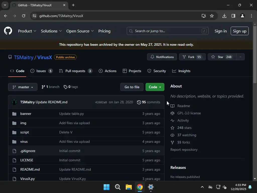Reload the page with the refresh icon

24,16
